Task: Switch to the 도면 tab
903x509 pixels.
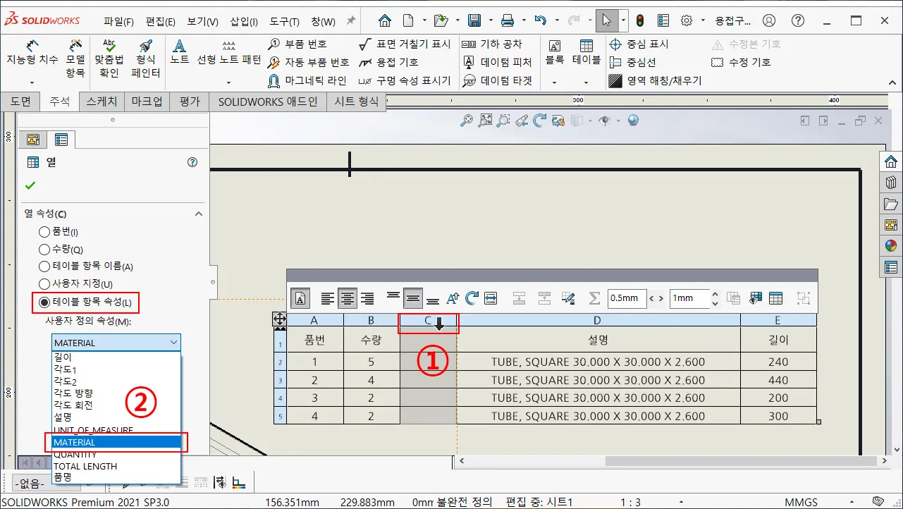Action: tap(20, 102)
